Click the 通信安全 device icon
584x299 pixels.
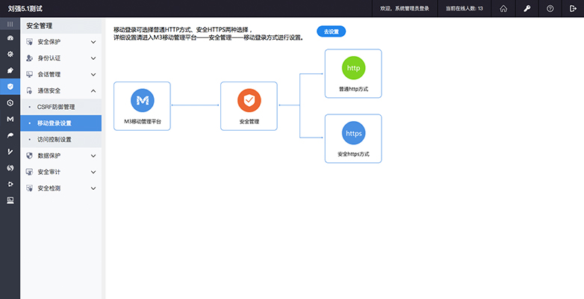30,90
